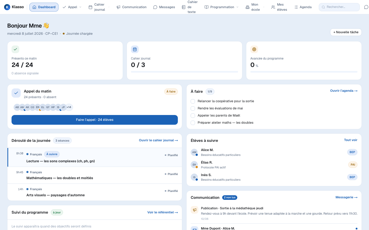Expand the Appel menu chevron
This screenshot has width=369, height=230.
pos(80,7)
